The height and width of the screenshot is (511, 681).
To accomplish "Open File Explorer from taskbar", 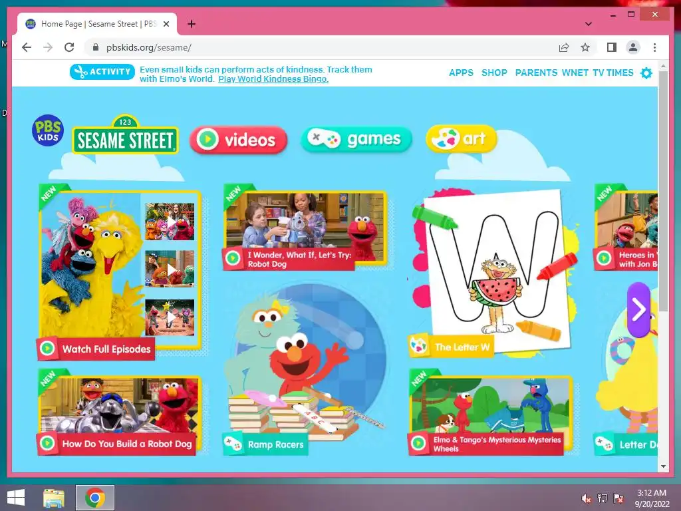I will [x=54, y=498].
